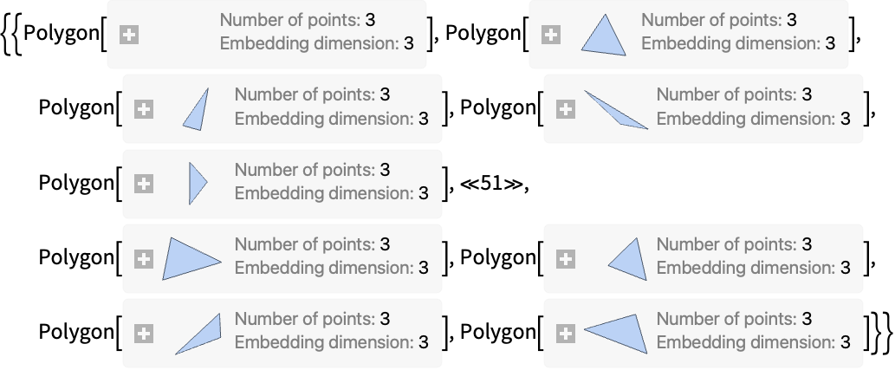Select the left-pointing triangle thumbnail, fourth row
Viewport: 895px width, 370px height.
pos(628,259)
